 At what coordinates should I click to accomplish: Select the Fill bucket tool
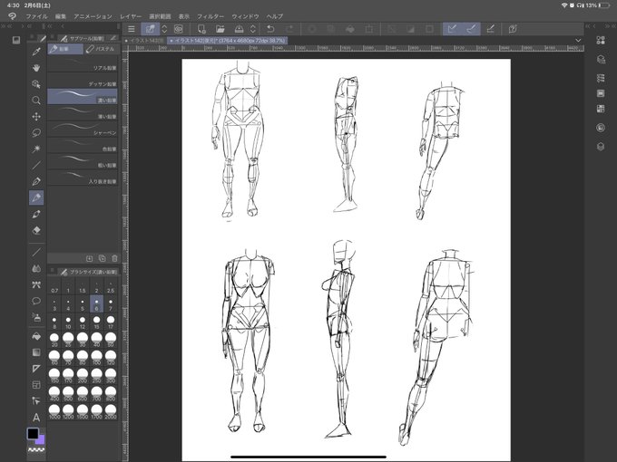click(36, 336)
